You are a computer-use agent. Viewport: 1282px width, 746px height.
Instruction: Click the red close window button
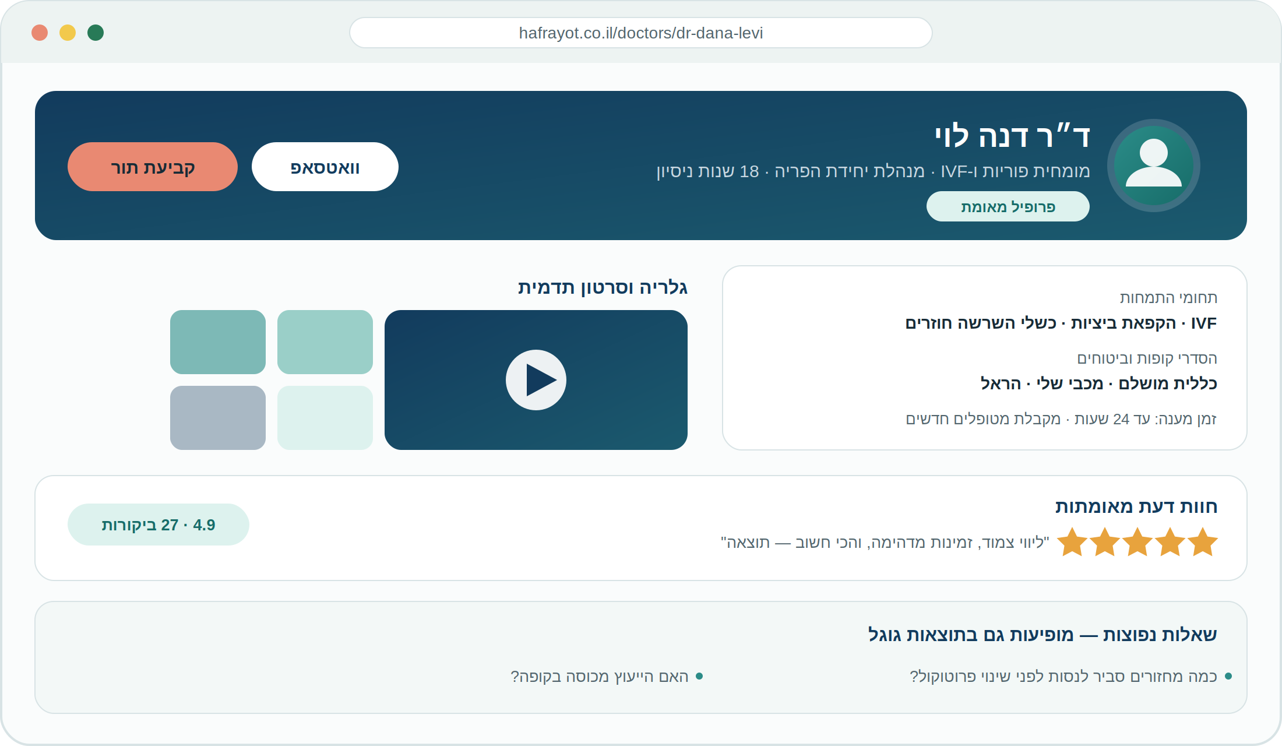(x=40, y=33)
